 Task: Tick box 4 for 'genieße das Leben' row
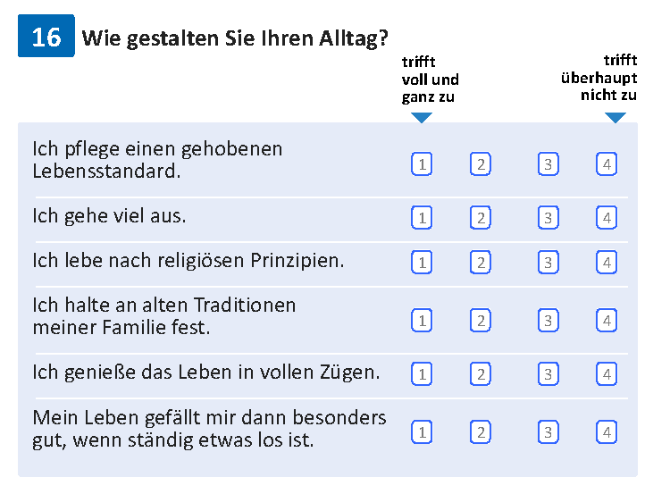607,374
